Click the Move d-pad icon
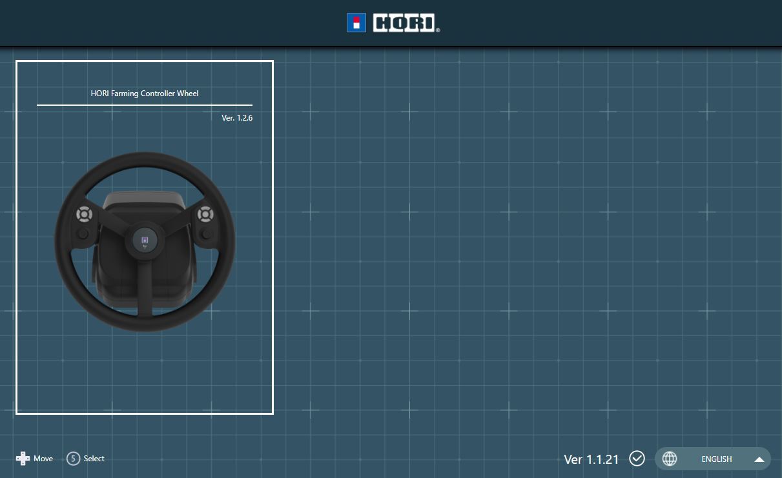782x478 pixels. (x=23, y=459)
